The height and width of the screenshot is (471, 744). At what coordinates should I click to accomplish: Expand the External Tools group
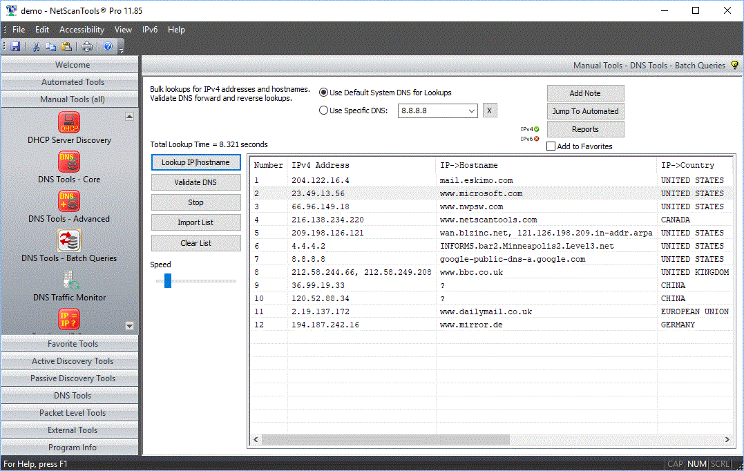[70, 430]
